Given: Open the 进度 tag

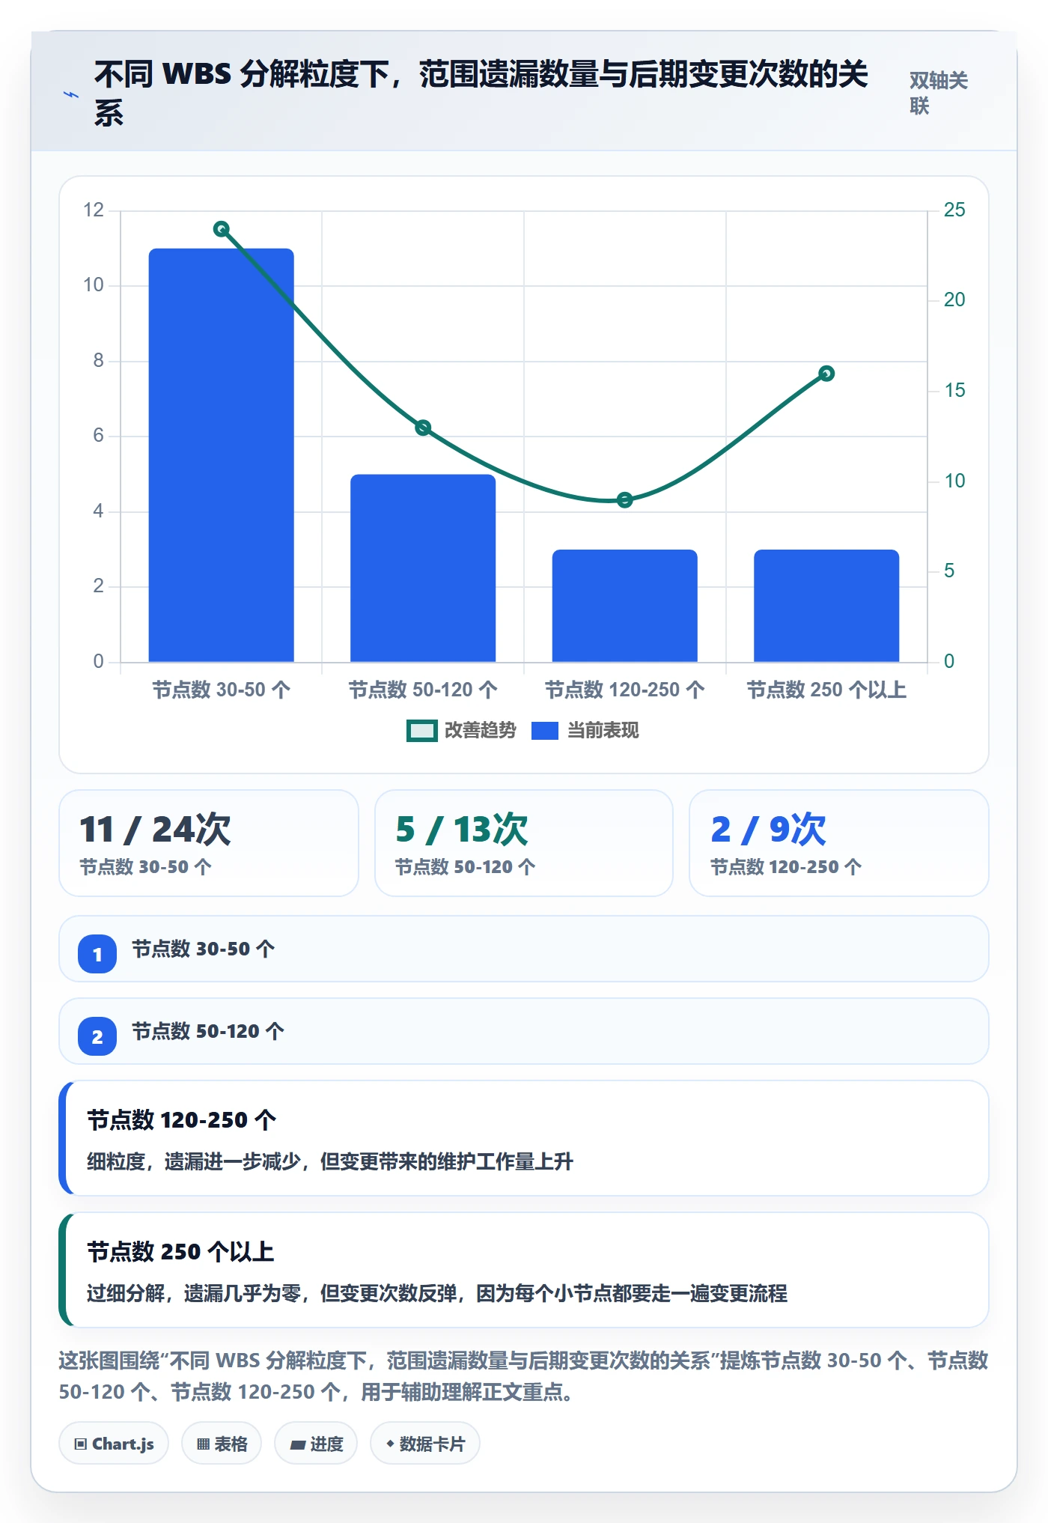Looking at the screenshot, I should [316, 1443].
